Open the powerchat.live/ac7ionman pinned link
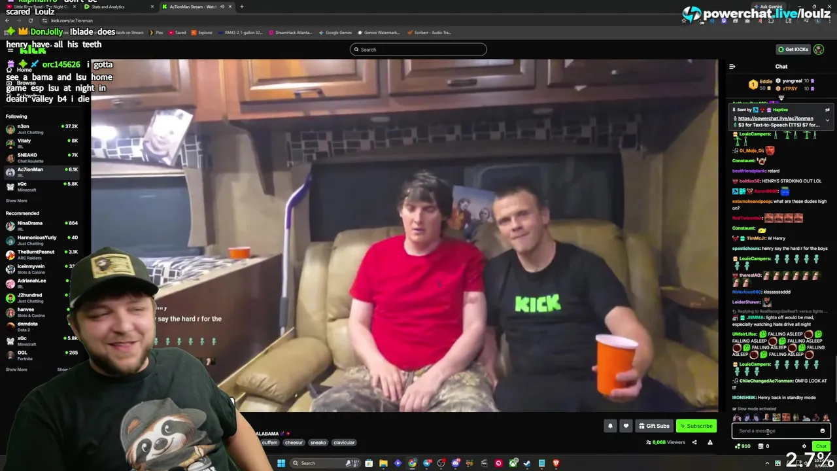Screen dimensions: 837x471 (x=776, y=118)
